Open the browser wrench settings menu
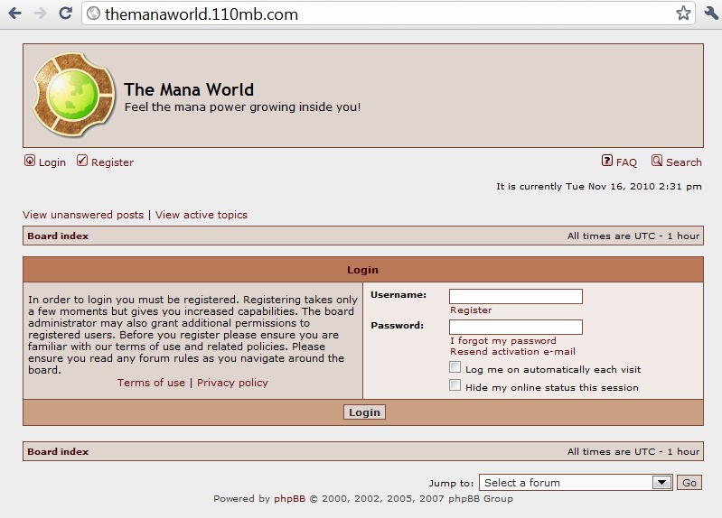 711,13
